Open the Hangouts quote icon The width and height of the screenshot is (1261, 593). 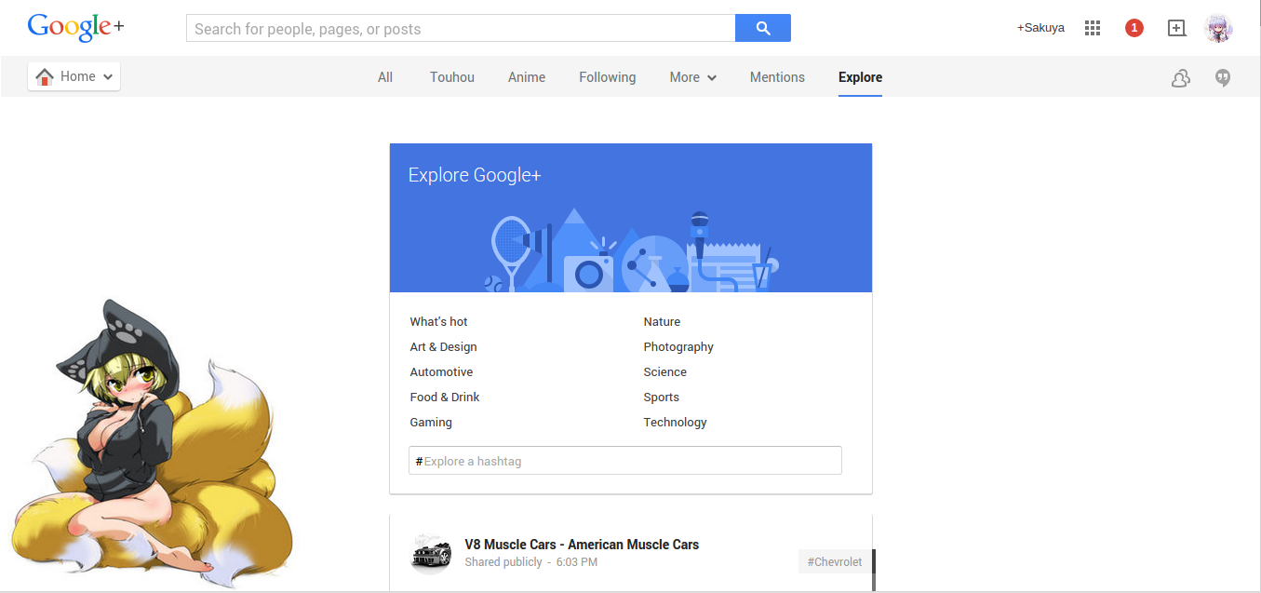(1223, 78)
